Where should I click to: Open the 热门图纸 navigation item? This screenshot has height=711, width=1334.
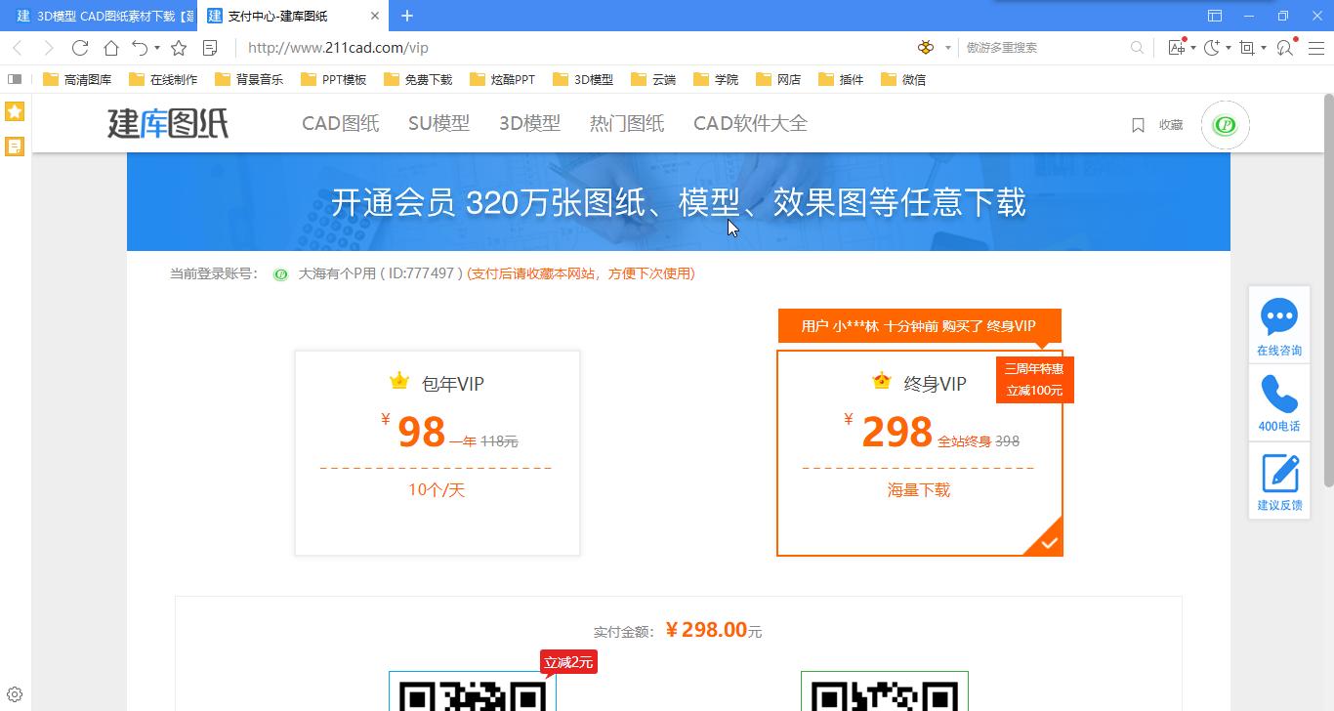click(x=627, y=123)
